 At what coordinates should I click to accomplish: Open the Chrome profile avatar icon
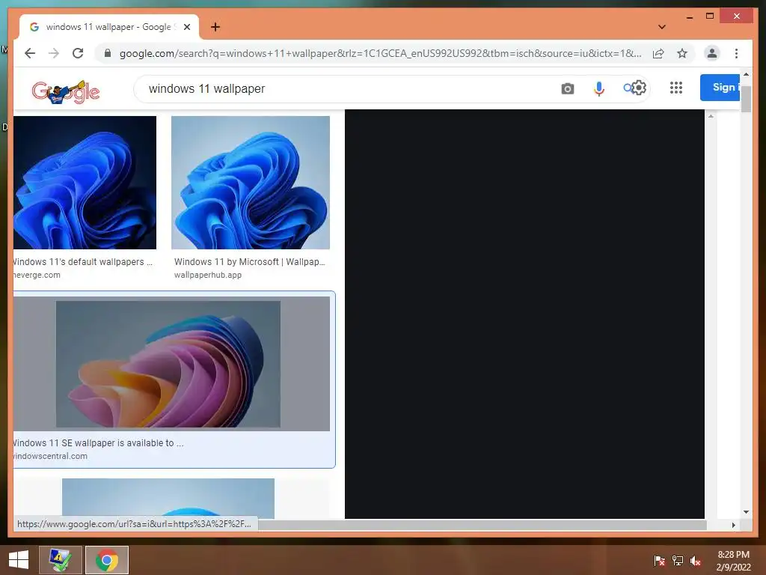point(712,53)
